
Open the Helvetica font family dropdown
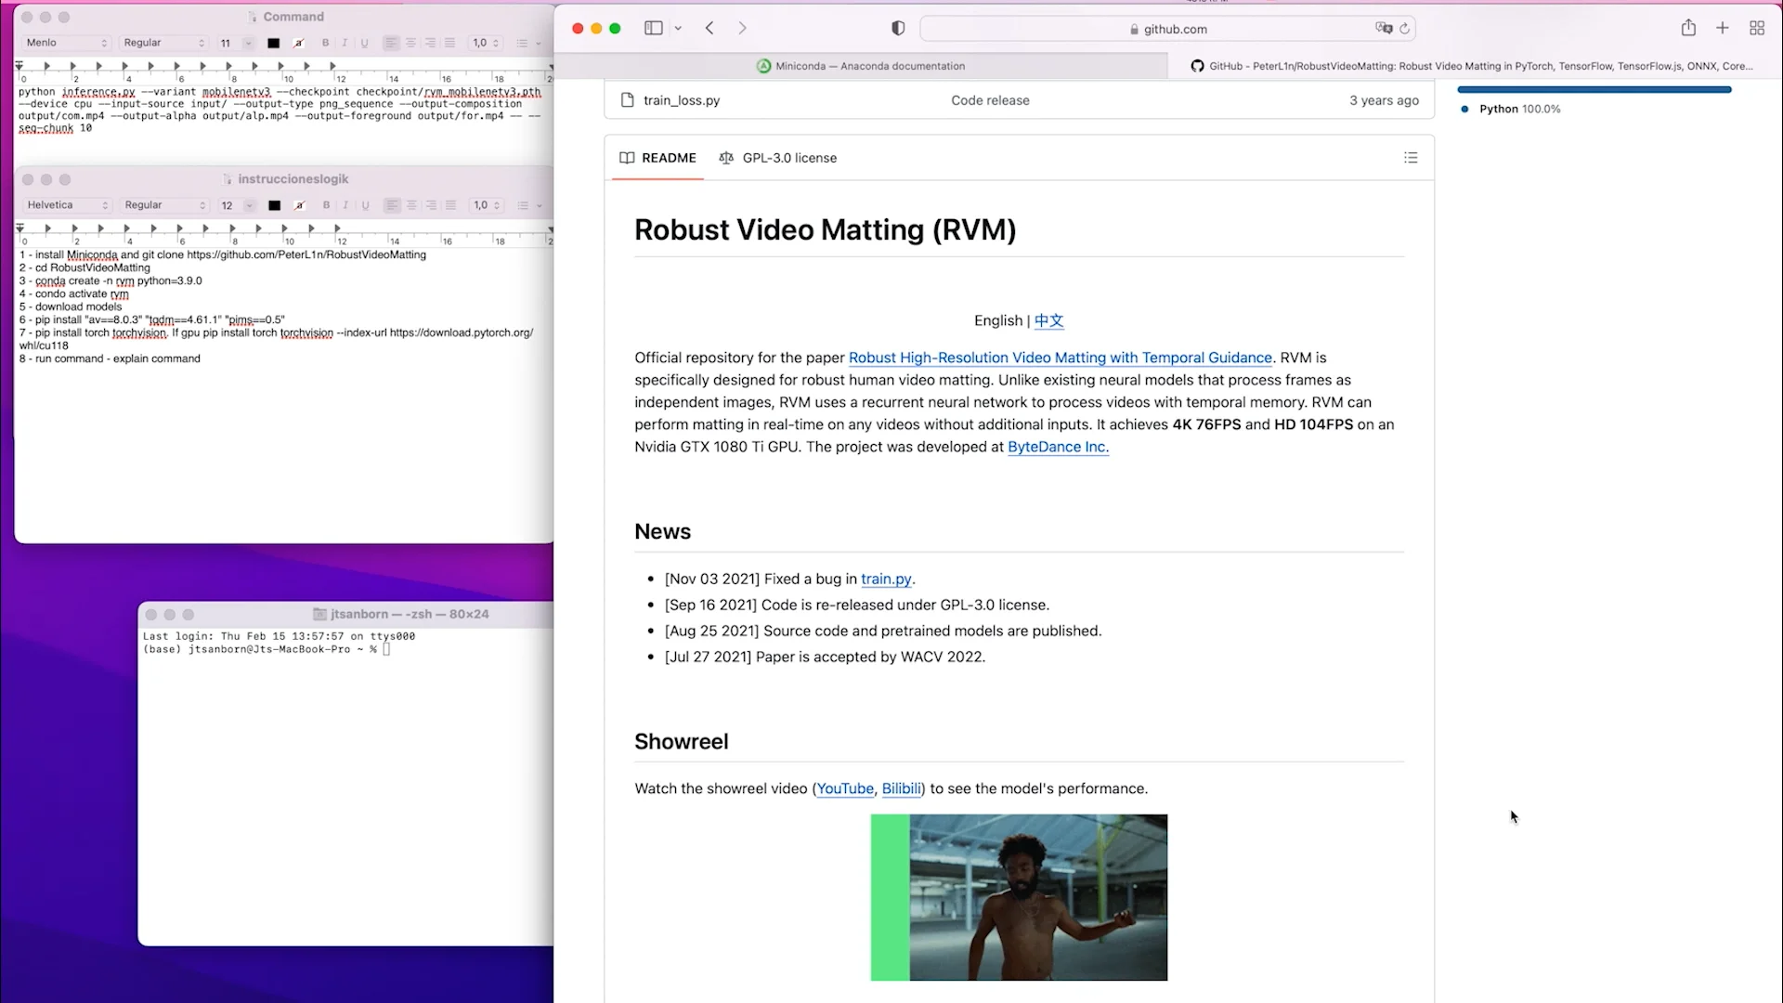[67, 205]
